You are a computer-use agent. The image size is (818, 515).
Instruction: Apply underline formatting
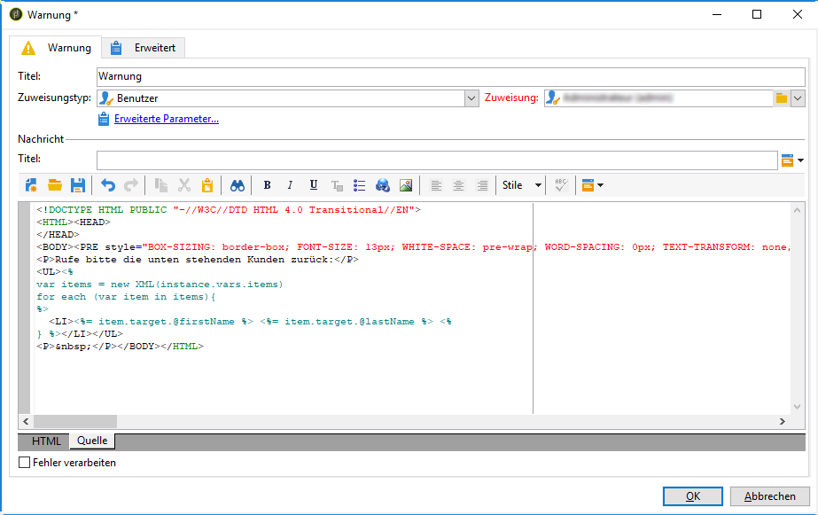314,185
